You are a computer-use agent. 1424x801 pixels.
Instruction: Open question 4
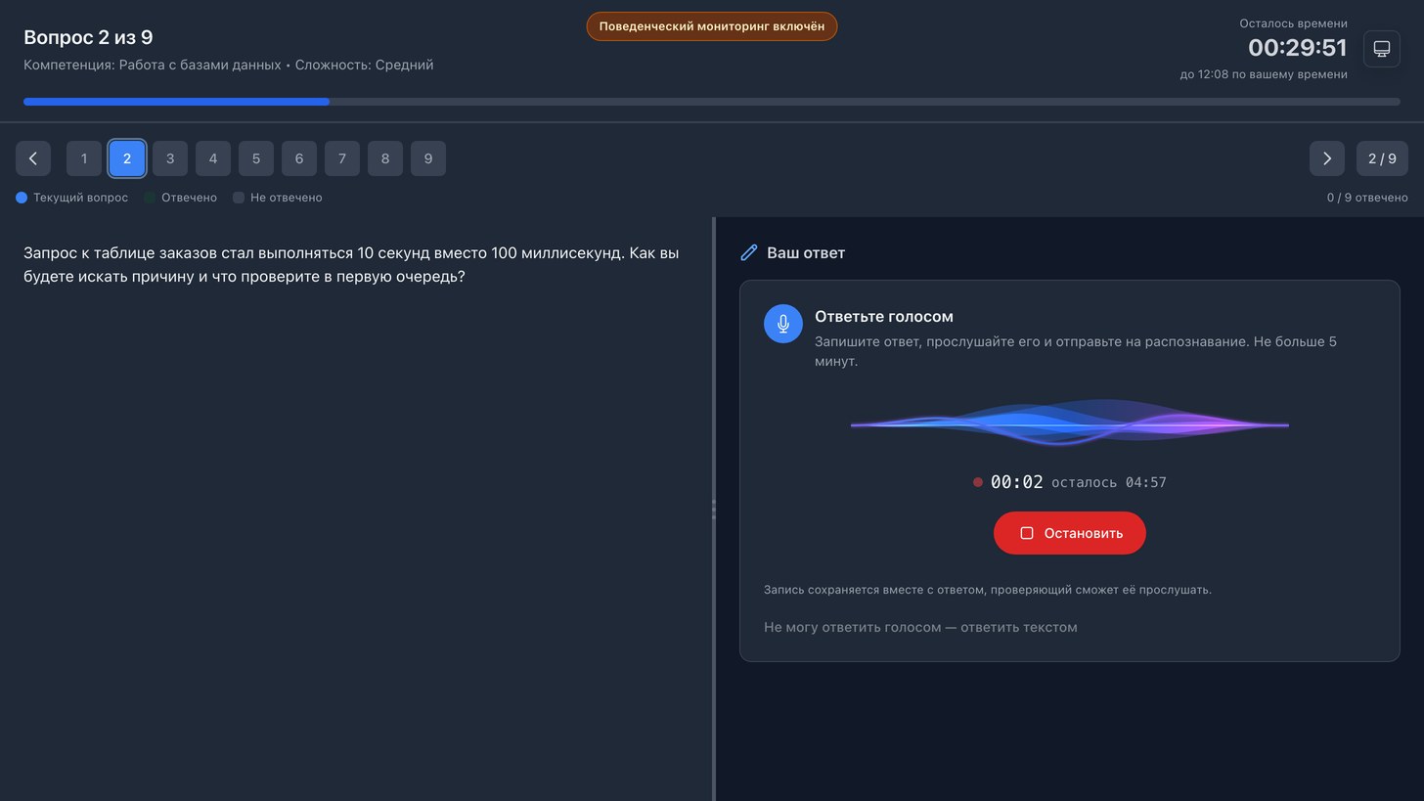coord(213,158)
